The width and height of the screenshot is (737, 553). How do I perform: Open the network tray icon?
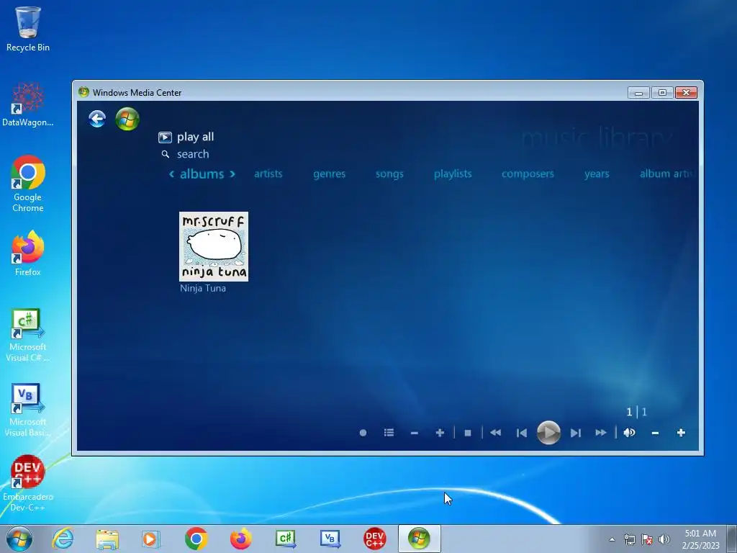click(629, 539)
